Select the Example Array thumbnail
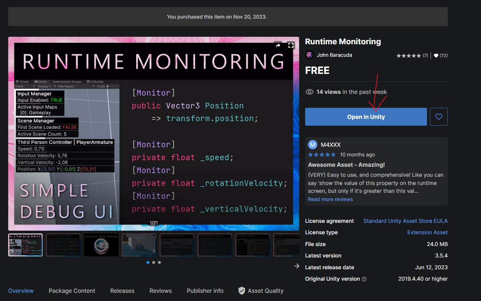The width and height of the screenshot is (481, 301). coord(253,245)
